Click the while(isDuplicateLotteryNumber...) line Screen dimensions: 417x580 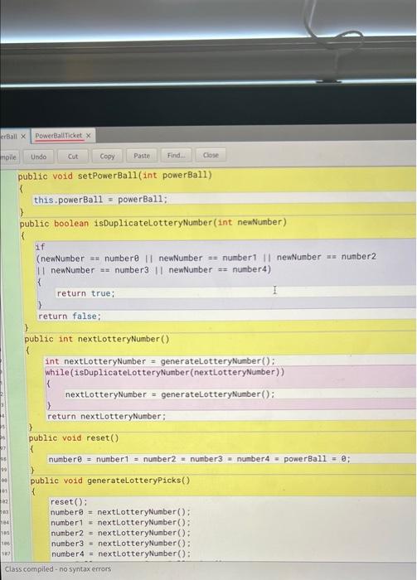(165, 372)
